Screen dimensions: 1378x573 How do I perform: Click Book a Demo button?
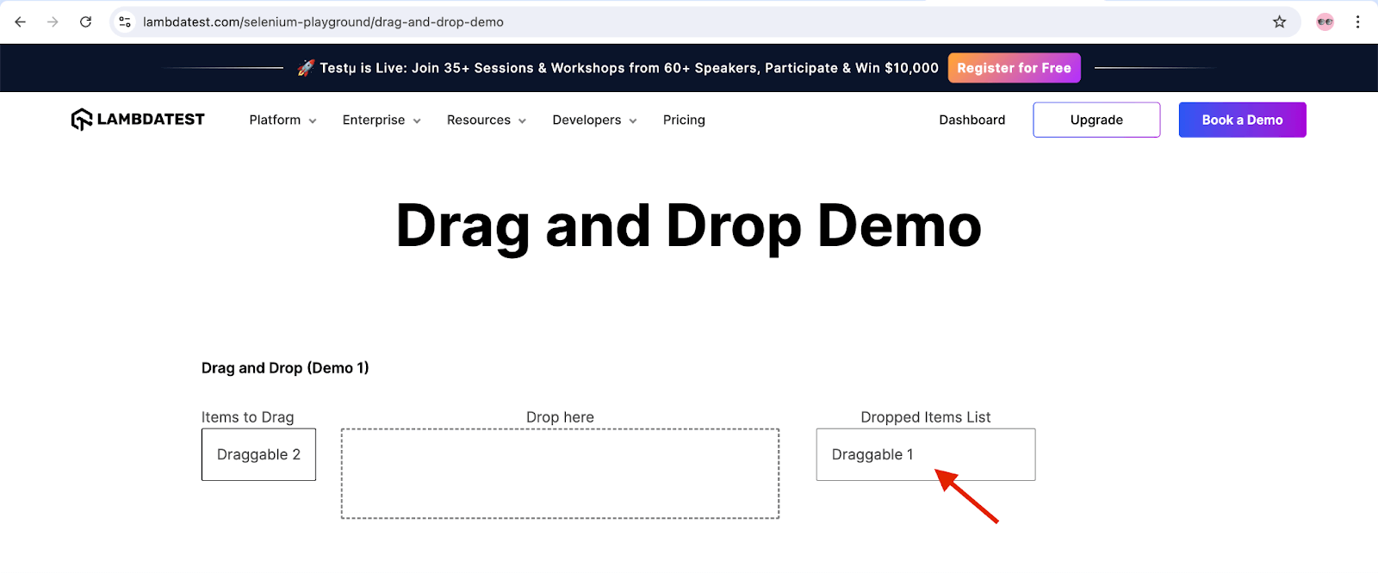click(x=1242, y=120)
